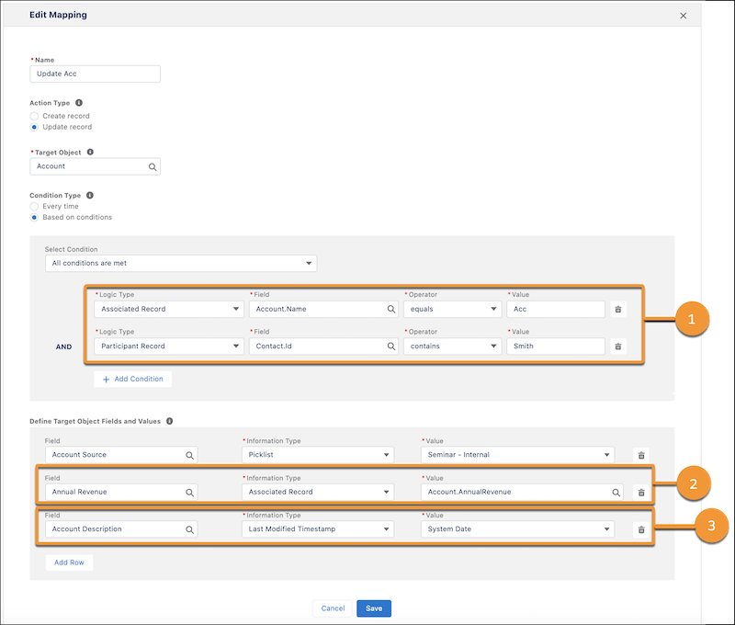
Task: Remove the Account Description field row
Action: pos(641,529)
